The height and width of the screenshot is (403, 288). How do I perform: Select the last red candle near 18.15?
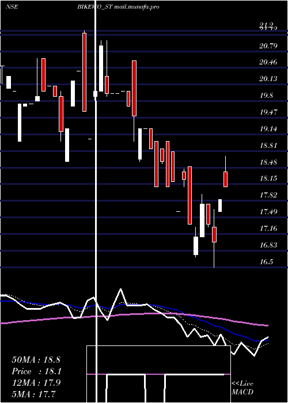[226, 179]
